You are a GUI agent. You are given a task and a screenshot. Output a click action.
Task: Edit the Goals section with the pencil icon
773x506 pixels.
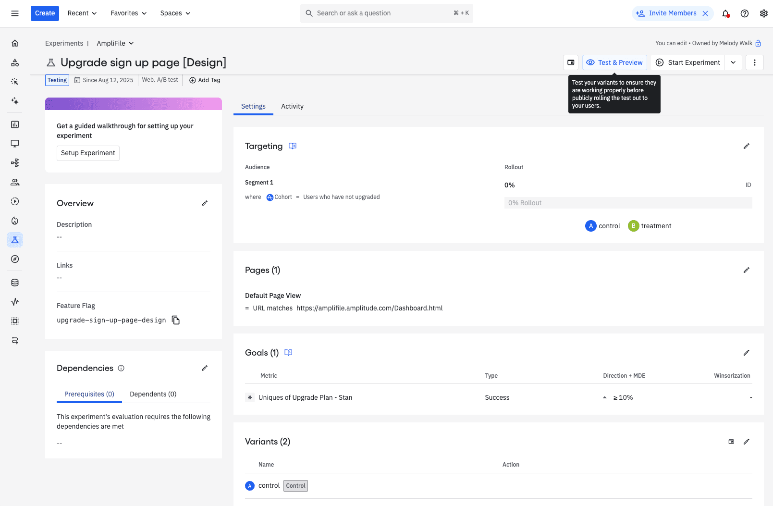click(746, 353)
